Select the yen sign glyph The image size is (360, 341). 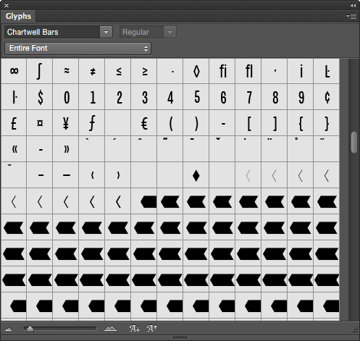point(66,123)
